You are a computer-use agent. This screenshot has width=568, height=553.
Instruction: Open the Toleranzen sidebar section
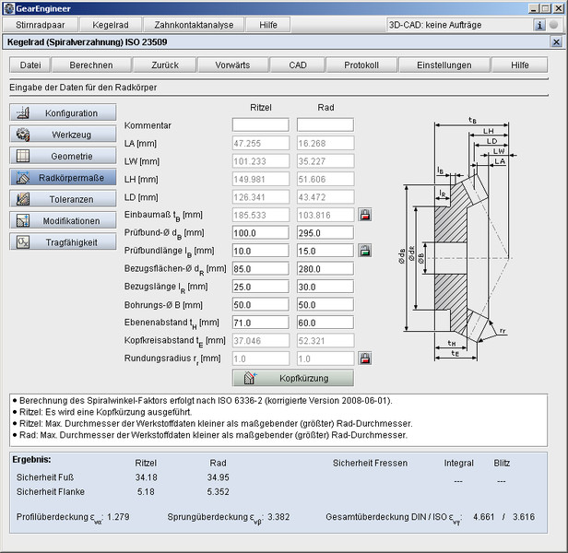(64, 199)
